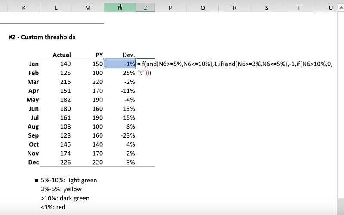Screen dimensions: 344x215
Task: Select column K header
Action: click(24, 8)
